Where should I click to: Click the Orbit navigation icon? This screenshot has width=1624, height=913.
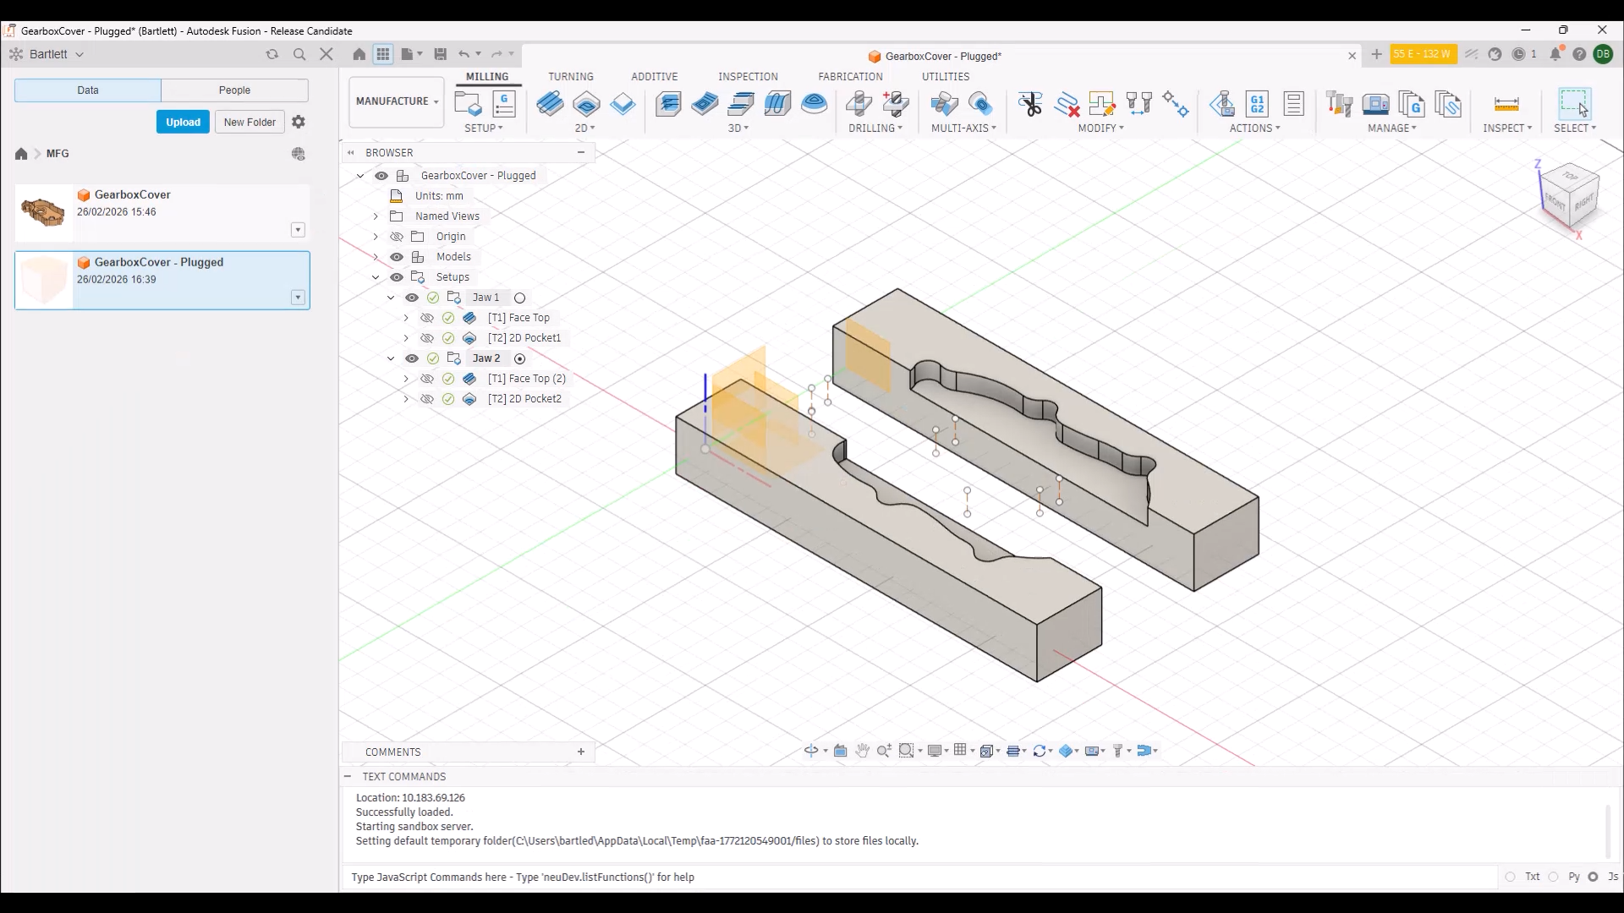point(810,751)
